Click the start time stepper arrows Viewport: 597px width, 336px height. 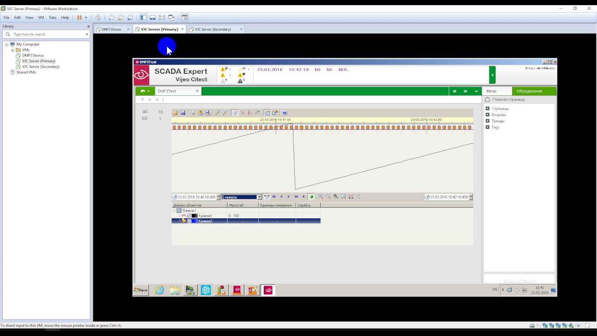pyautogui.click(x=218, y=197)
